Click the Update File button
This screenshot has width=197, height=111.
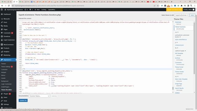(23, 101)
